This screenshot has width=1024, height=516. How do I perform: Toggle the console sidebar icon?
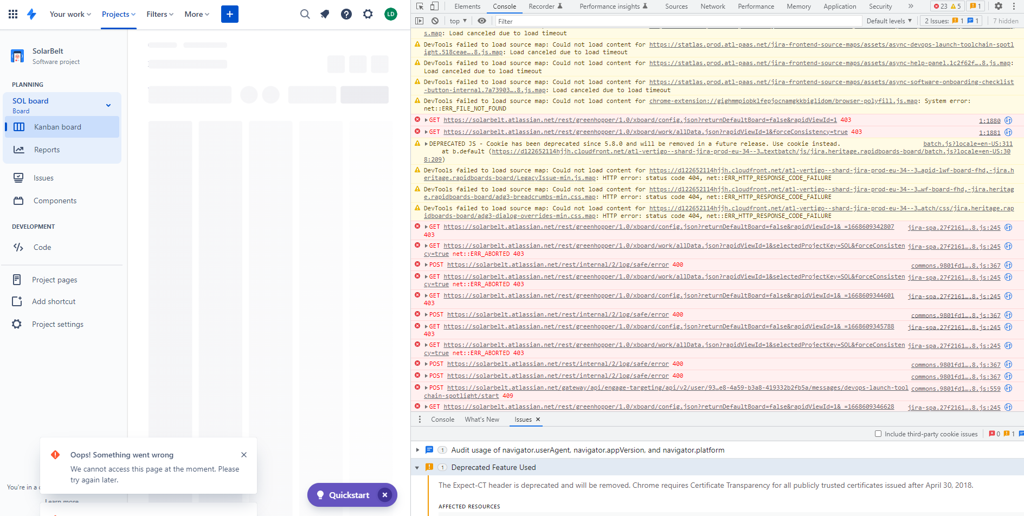tap(419, 21)
